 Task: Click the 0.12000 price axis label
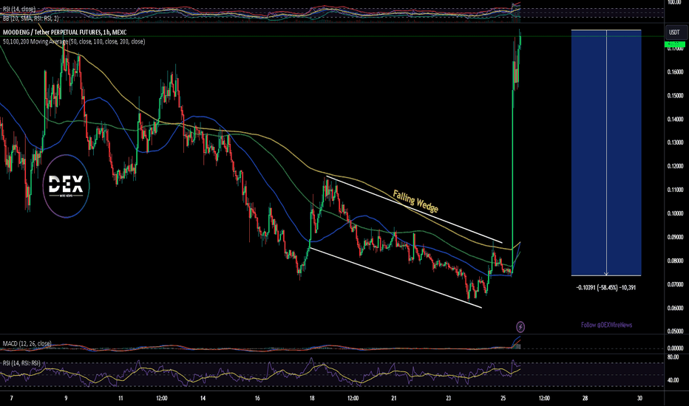[x=676, y=166]
